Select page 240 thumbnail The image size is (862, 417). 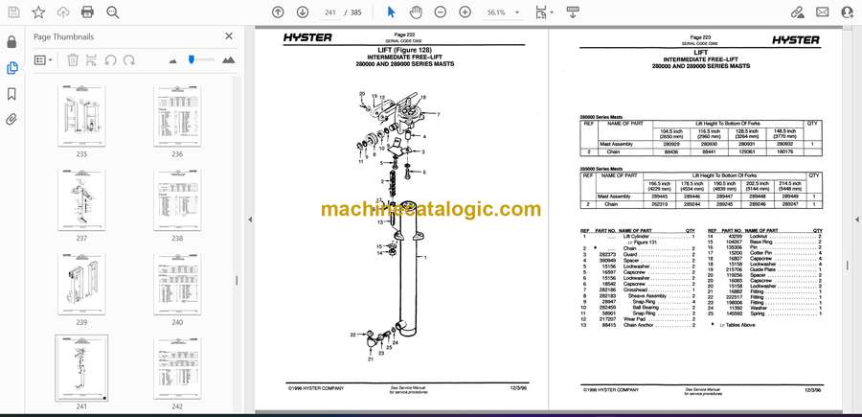177,284
